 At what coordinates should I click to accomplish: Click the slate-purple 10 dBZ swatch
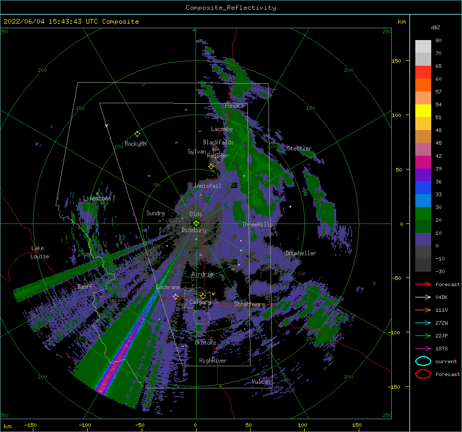(423, 239)
